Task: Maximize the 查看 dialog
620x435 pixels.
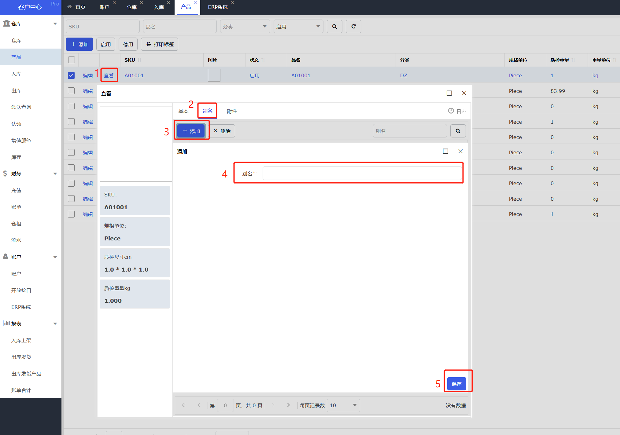Action: pos(449,93)
